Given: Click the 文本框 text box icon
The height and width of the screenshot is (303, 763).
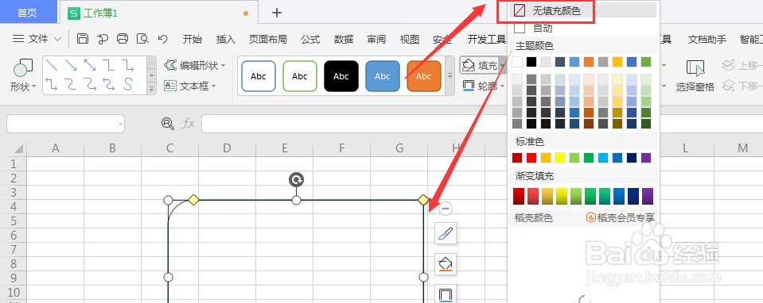Looking at the screenshot, I should (170, 86).
